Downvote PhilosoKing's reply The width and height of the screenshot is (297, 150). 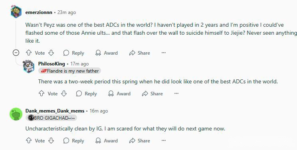[x=64, y=93]
